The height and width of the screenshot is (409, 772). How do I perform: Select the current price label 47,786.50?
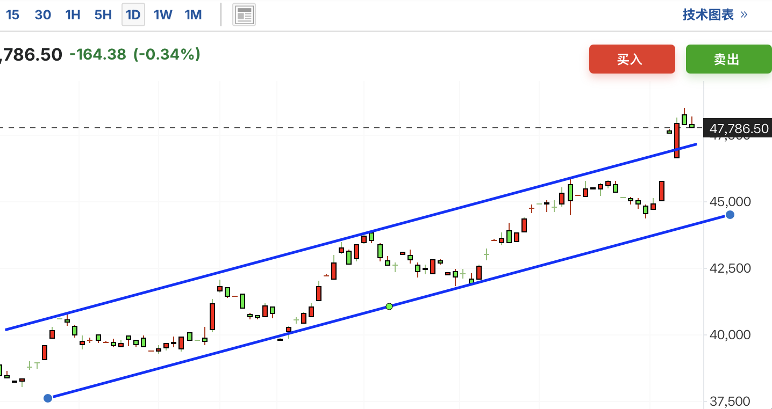tap(739, 128)
